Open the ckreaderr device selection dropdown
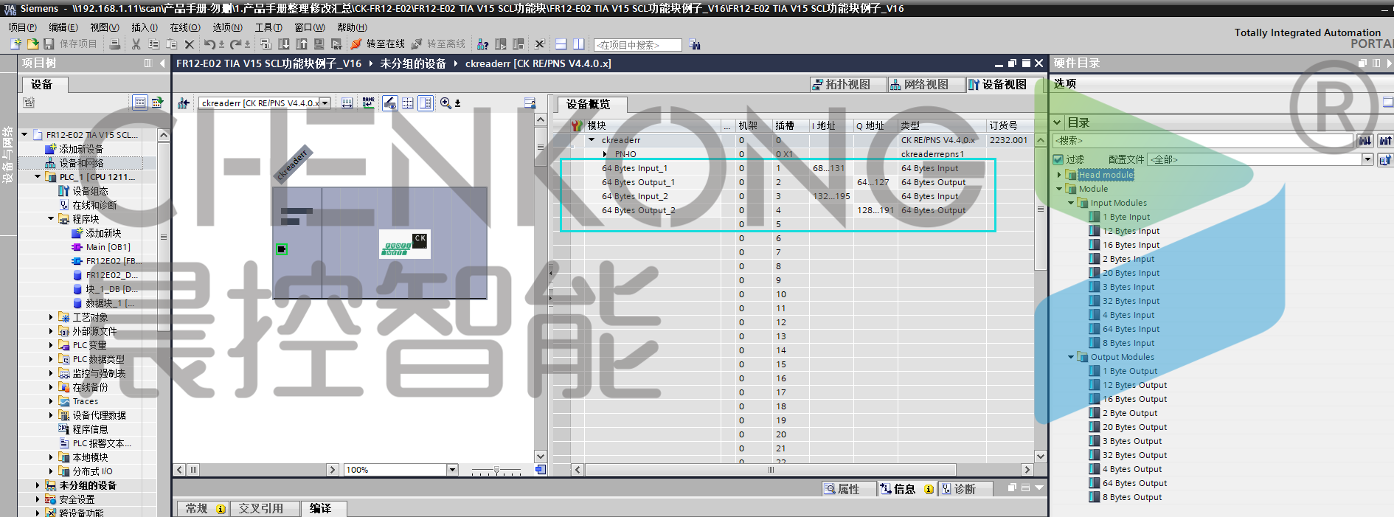The width and height of the screenshot is (1394, 517). pos(325,103)
